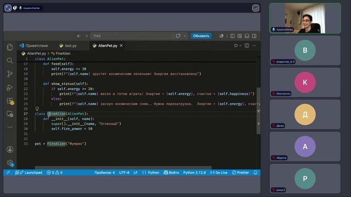Change indentation via Пробелов: 4
The image size is (351, 197).
point(105,173)
